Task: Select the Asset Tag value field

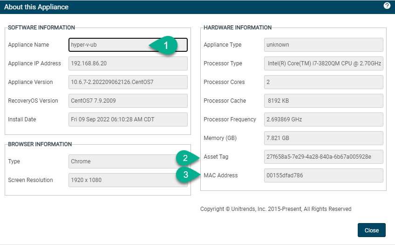Action: pyautogui.click(x=324, y=157)
